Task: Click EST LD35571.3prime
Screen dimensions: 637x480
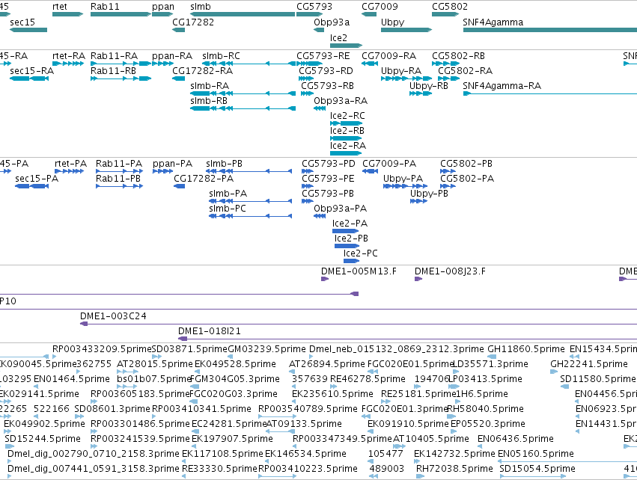Action: point(490,364)
